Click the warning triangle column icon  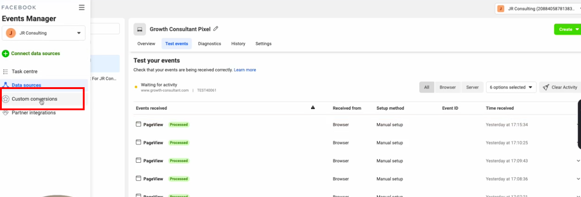[313, 108]
